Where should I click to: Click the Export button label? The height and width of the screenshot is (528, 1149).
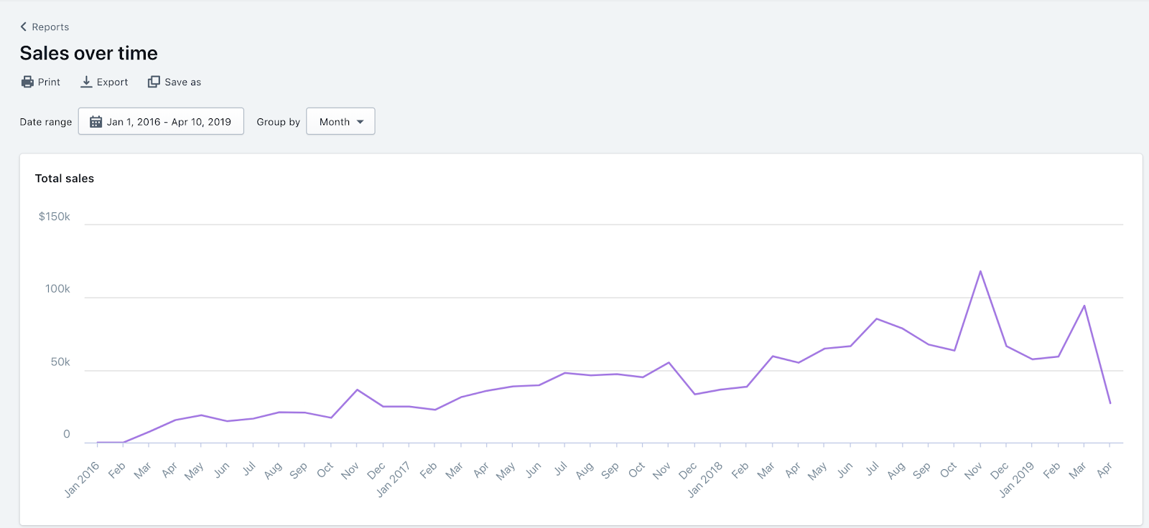[x=112, y=82]
